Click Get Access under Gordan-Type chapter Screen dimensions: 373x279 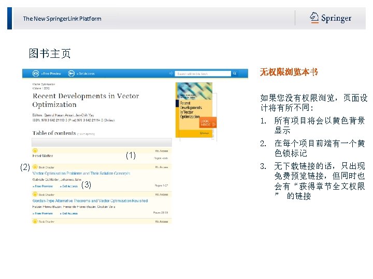coord(69,213)
